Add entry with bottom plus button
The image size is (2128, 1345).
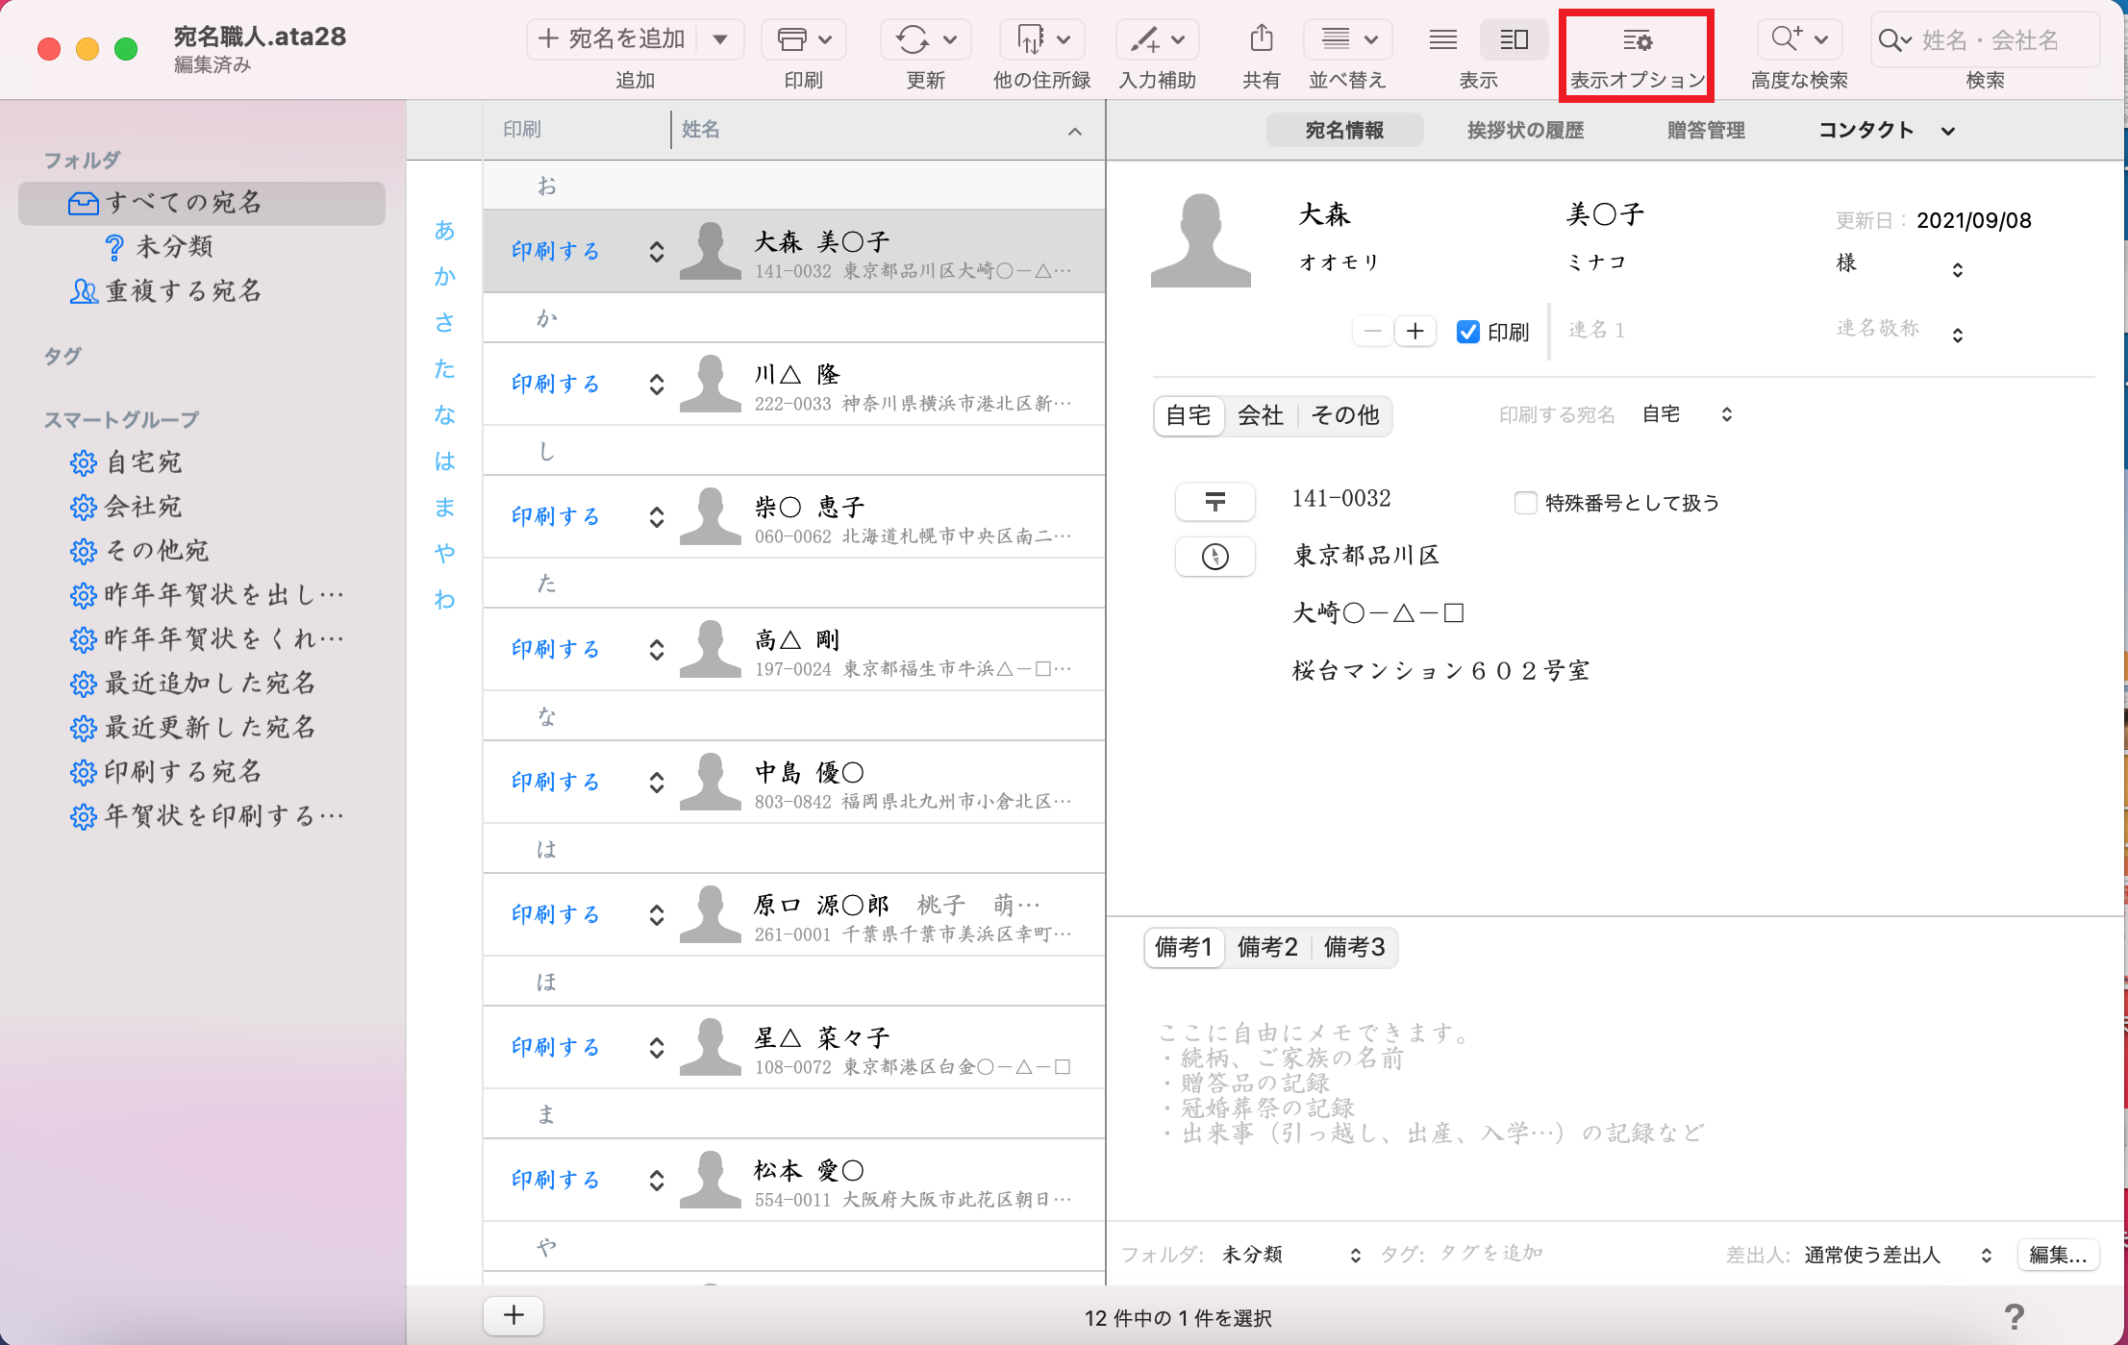click(x=513, y=1315)
